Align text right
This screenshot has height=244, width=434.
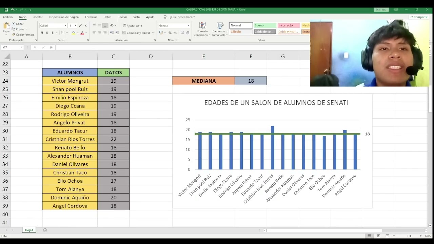point(105,33)
